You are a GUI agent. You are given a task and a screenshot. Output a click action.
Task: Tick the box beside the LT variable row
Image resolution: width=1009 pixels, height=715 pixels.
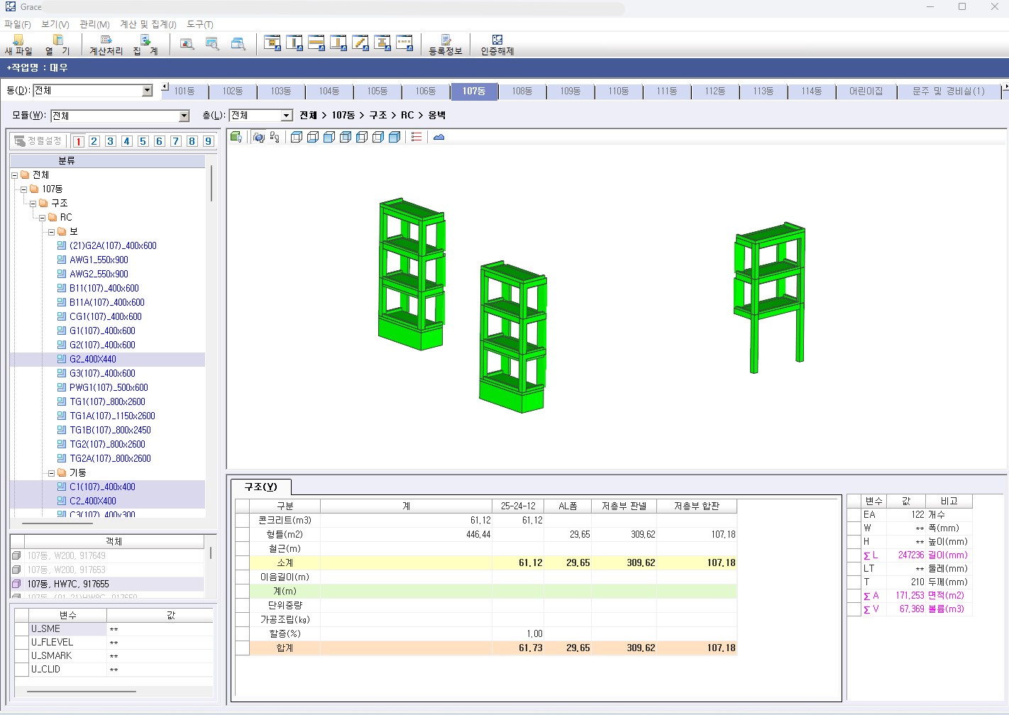[x=854, y=569]
